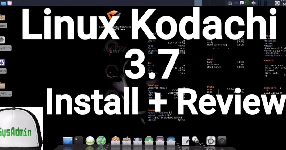
Task: Open the dock stack with blue globe
Action: pyautogui.click(x=138, y=141)
